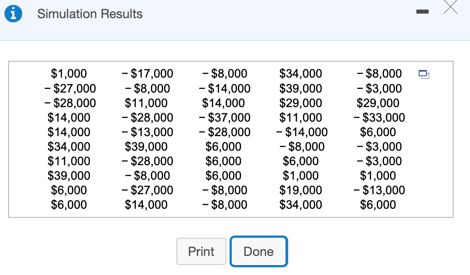
Task: Click inside the bordered results table area
Action: click(x=231, y=138)
